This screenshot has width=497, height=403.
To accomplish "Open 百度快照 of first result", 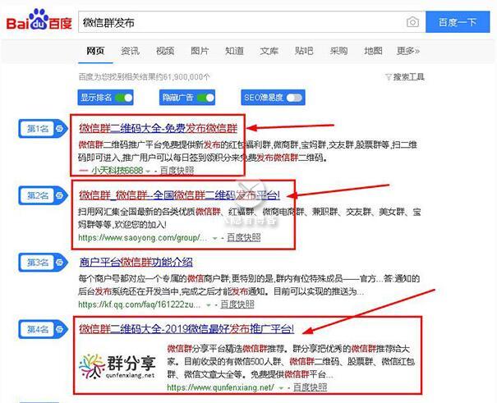I will point(177,171).
